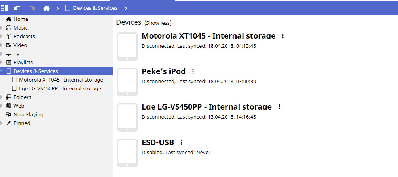Toggle the sidebar panel layout icon
Viewport: 398px width, 177px height.
pos(4,7)
